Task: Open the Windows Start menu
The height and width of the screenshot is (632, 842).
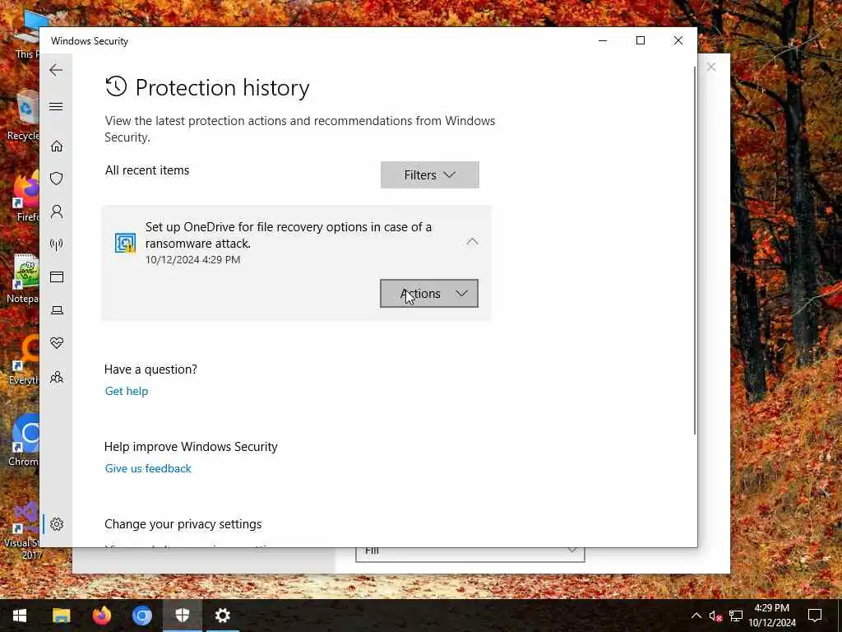Action: 20,616
